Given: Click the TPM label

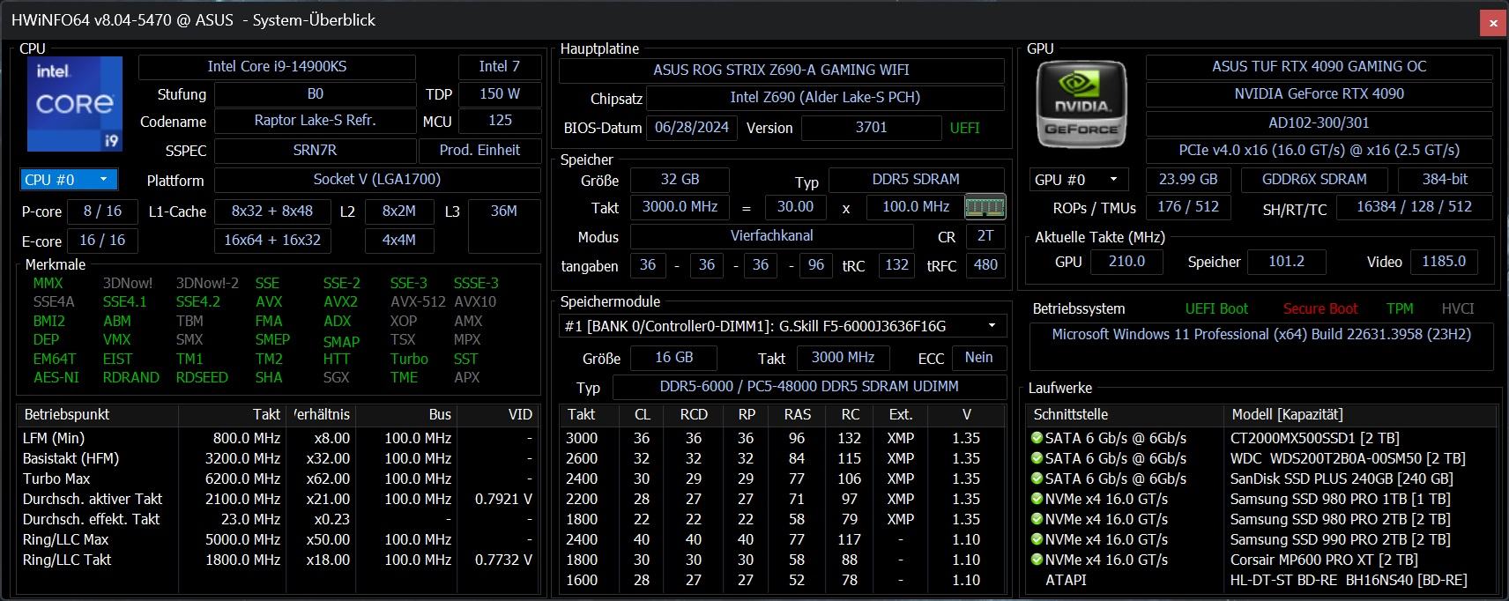Looking at the screenshot, I should pyautogui.click(x=1400, y=309).
